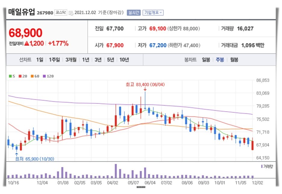This screenshot has width=282, height=194.
Task: Select the 3년 line chart tab
Action: 98,60
